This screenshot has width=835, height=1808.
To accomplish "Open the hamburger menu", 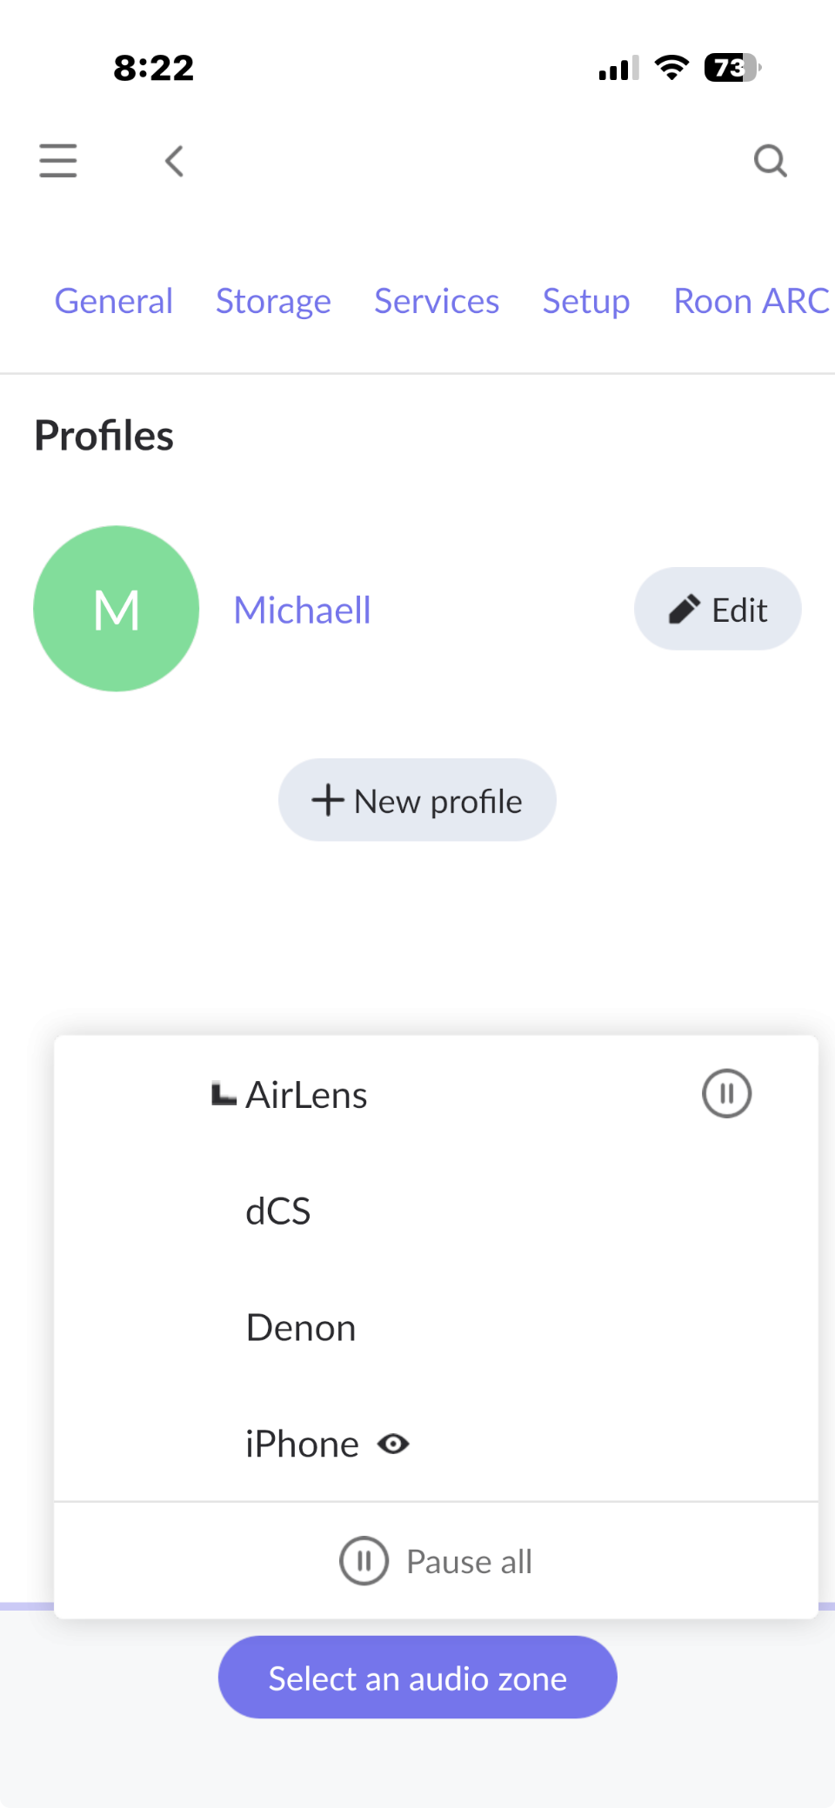I will [x=58, y=161].
